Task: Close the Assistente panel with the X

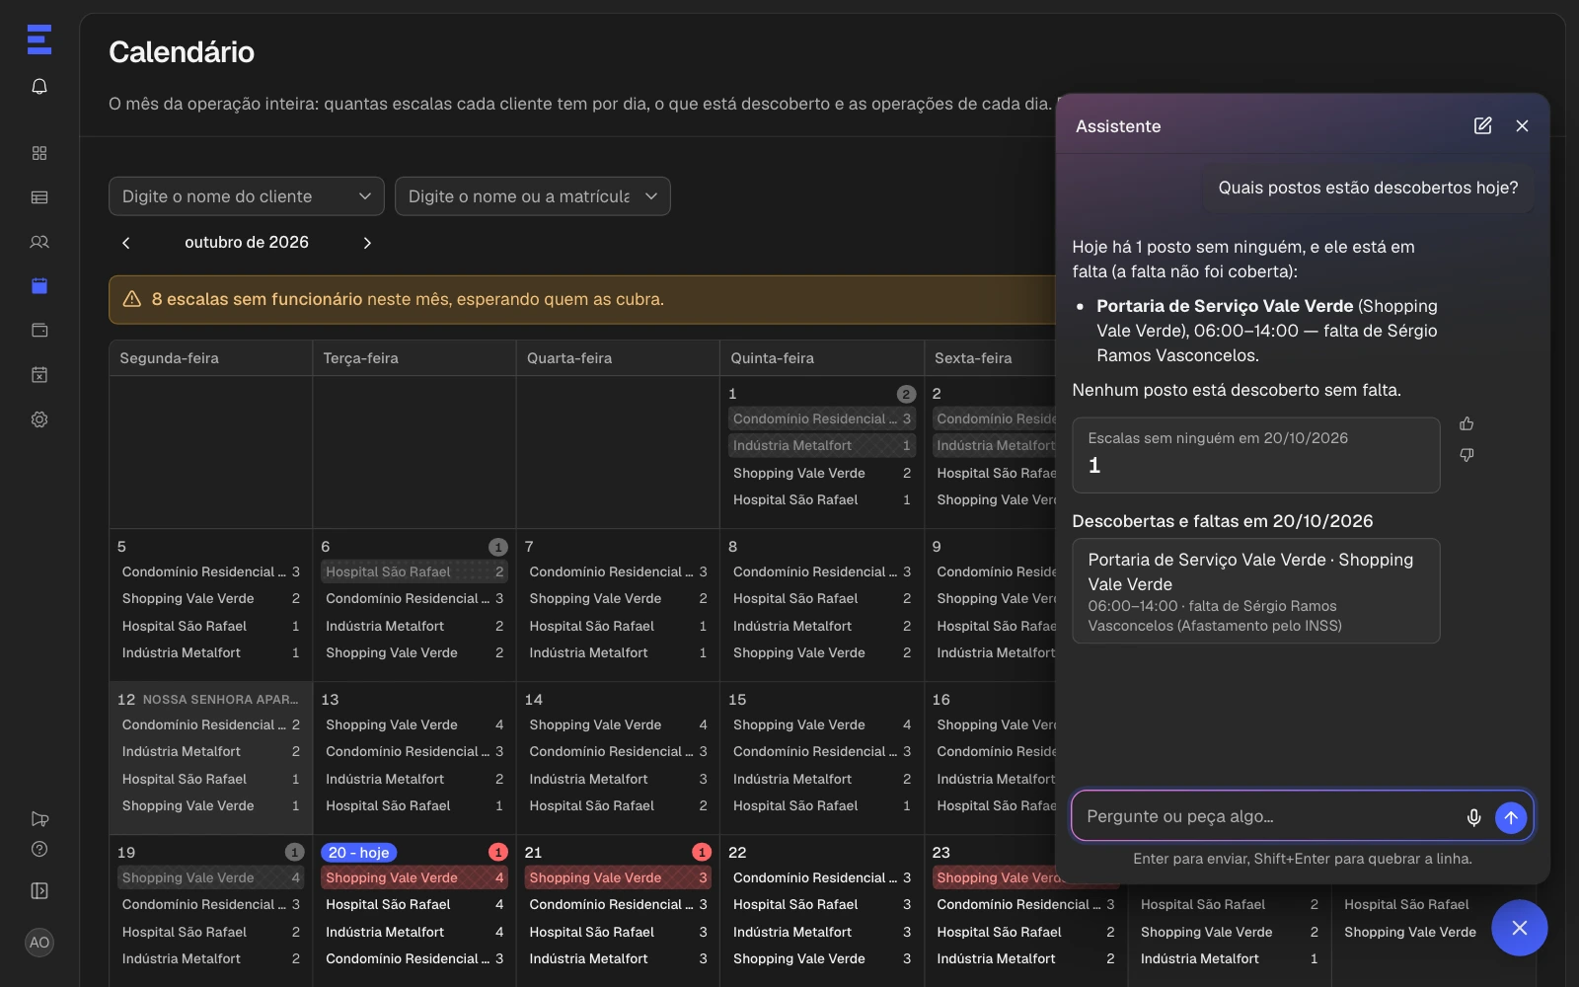Action: [x=1522, y=125]
